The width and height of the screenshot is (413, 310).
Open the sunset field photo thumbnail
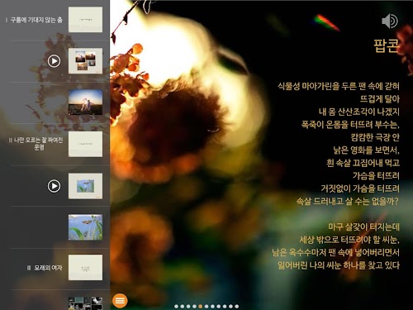(x=85, y=102)
